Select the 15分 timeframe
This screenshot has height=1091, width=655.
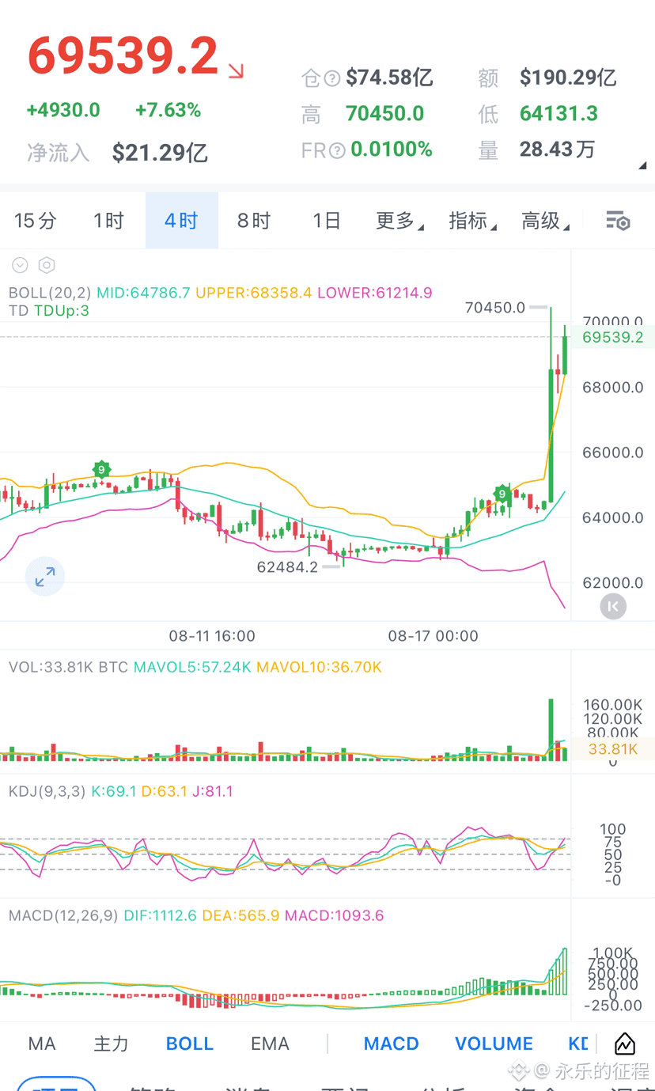click(36, 221)
